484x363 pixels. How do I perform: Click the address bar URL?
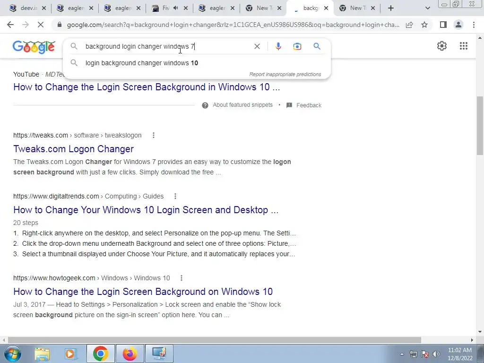pos(233,25)
